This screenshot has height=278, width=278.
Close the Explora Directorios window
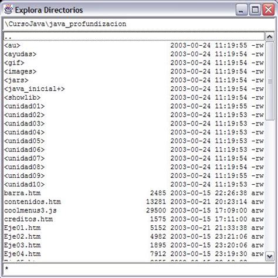tap(268, 10)
